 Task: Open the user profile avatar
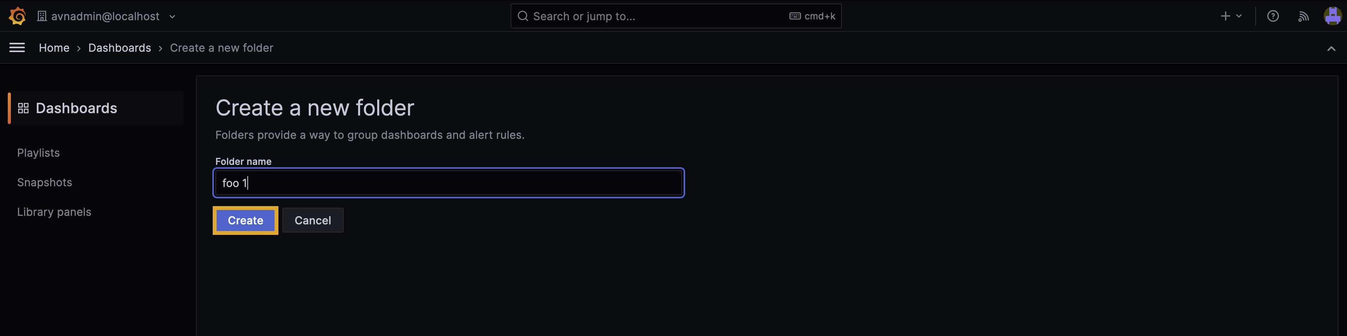click(x=1332, y=16)
